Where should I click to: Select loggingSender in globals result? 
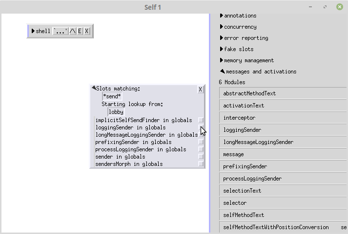tap(130, 127)
